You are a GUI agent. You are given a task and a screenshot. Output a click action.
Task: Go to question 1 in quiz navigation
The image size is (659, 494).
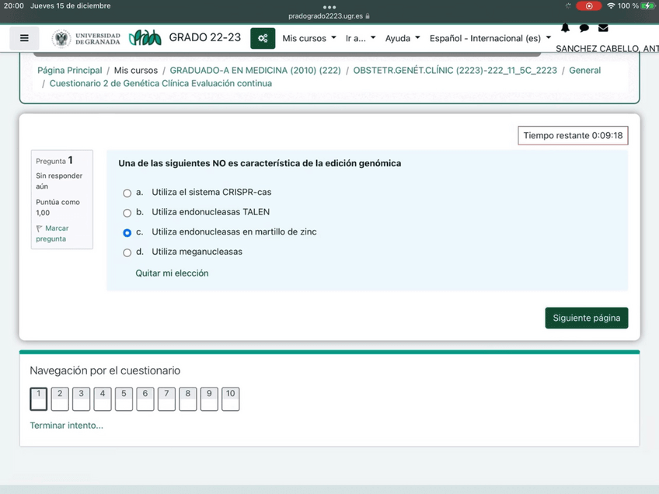click(x=38, y=398)
